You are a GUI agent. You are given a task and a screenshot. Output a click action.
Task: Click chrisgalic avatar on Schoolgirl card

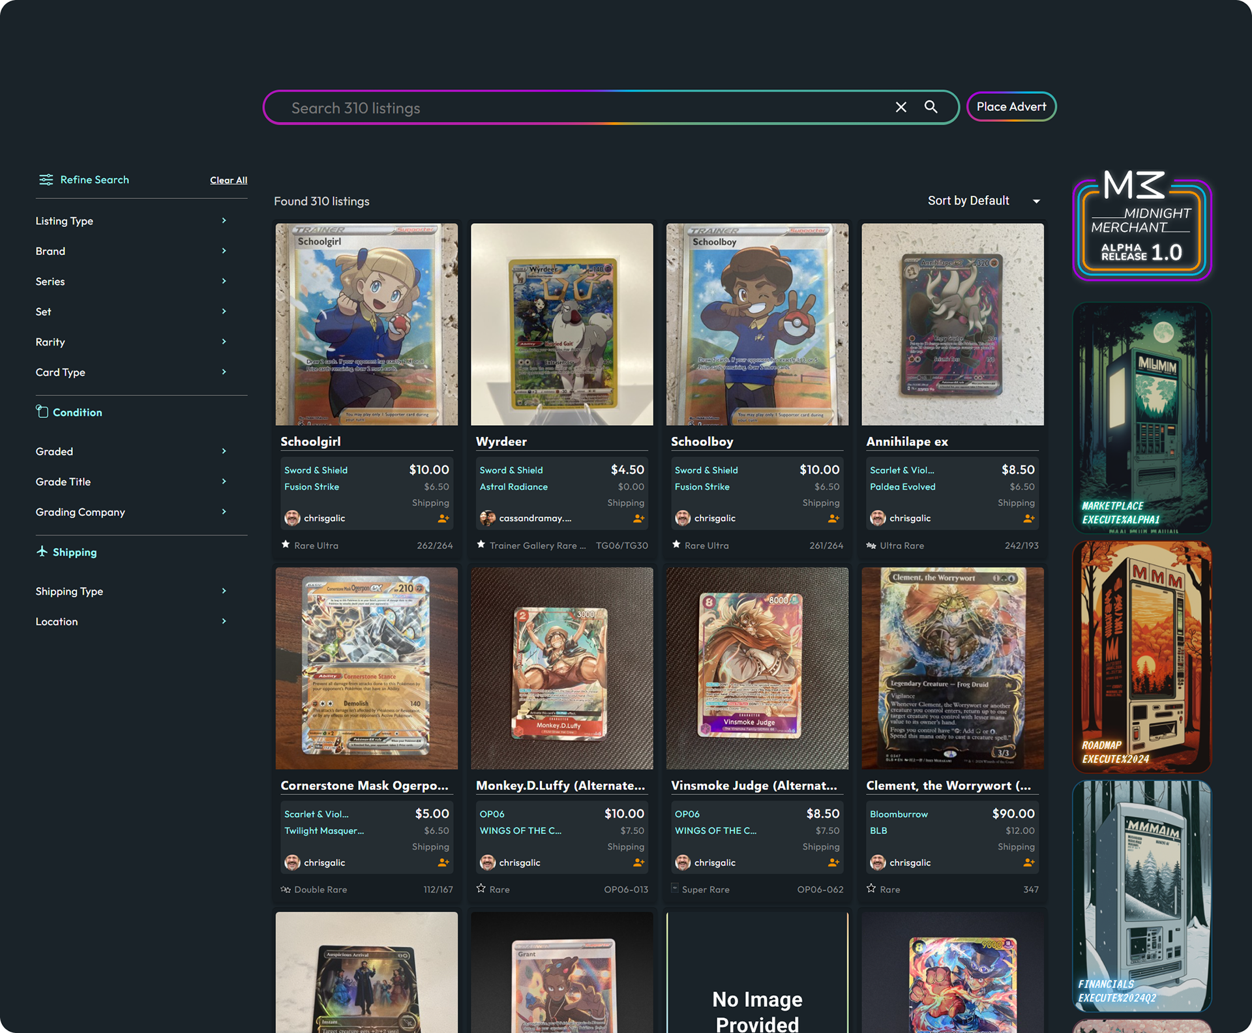coord(292,518)
